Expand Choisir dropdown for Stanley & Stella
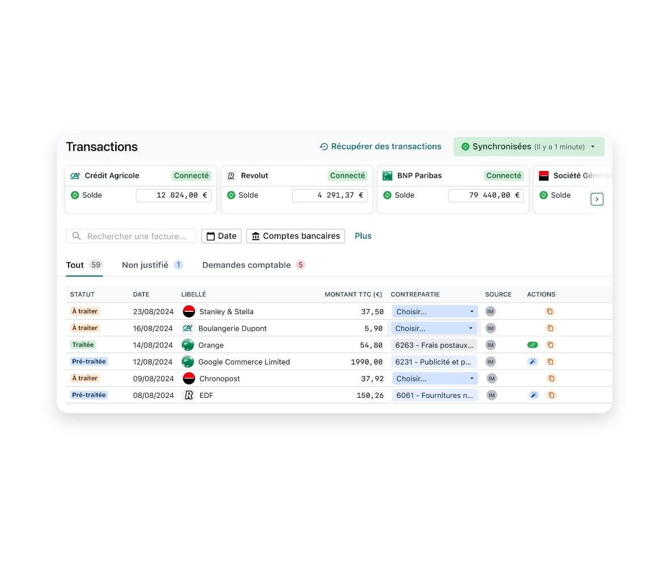The height and width of the screenshot is (566, 669). pos(434,311)
